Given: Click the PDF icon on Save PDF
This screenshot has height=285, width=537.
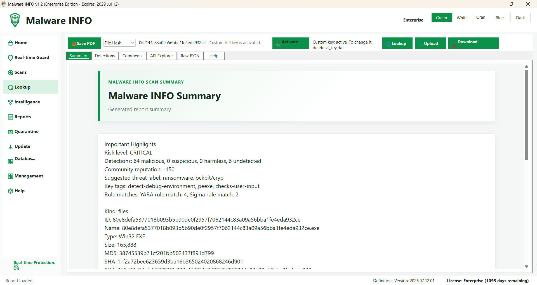Looking at the screenshot, I should tap(74, 44).
